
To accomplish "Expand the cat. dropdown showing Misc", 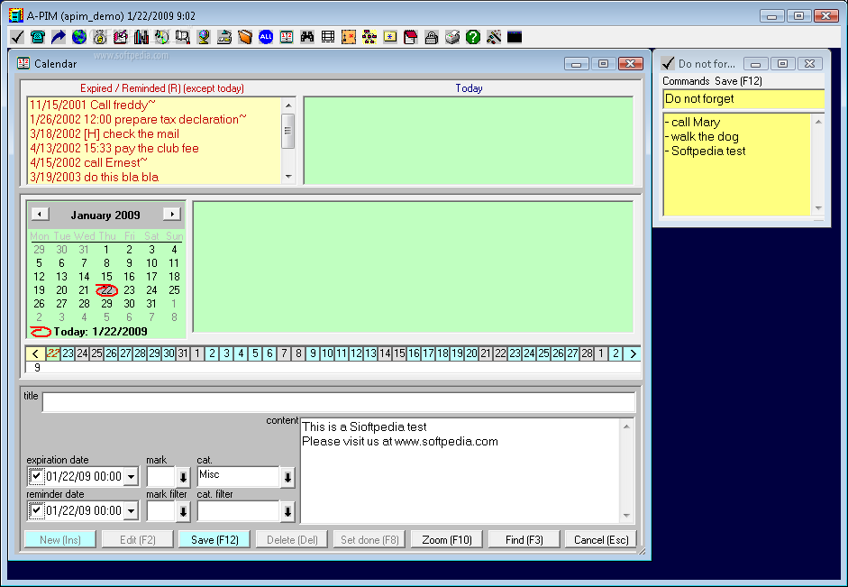I will 287,477.
